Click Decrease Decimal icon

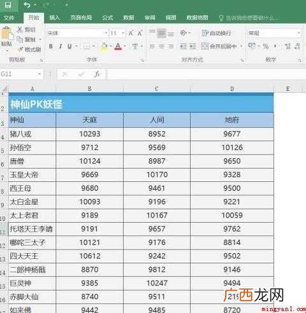[297, 46]
